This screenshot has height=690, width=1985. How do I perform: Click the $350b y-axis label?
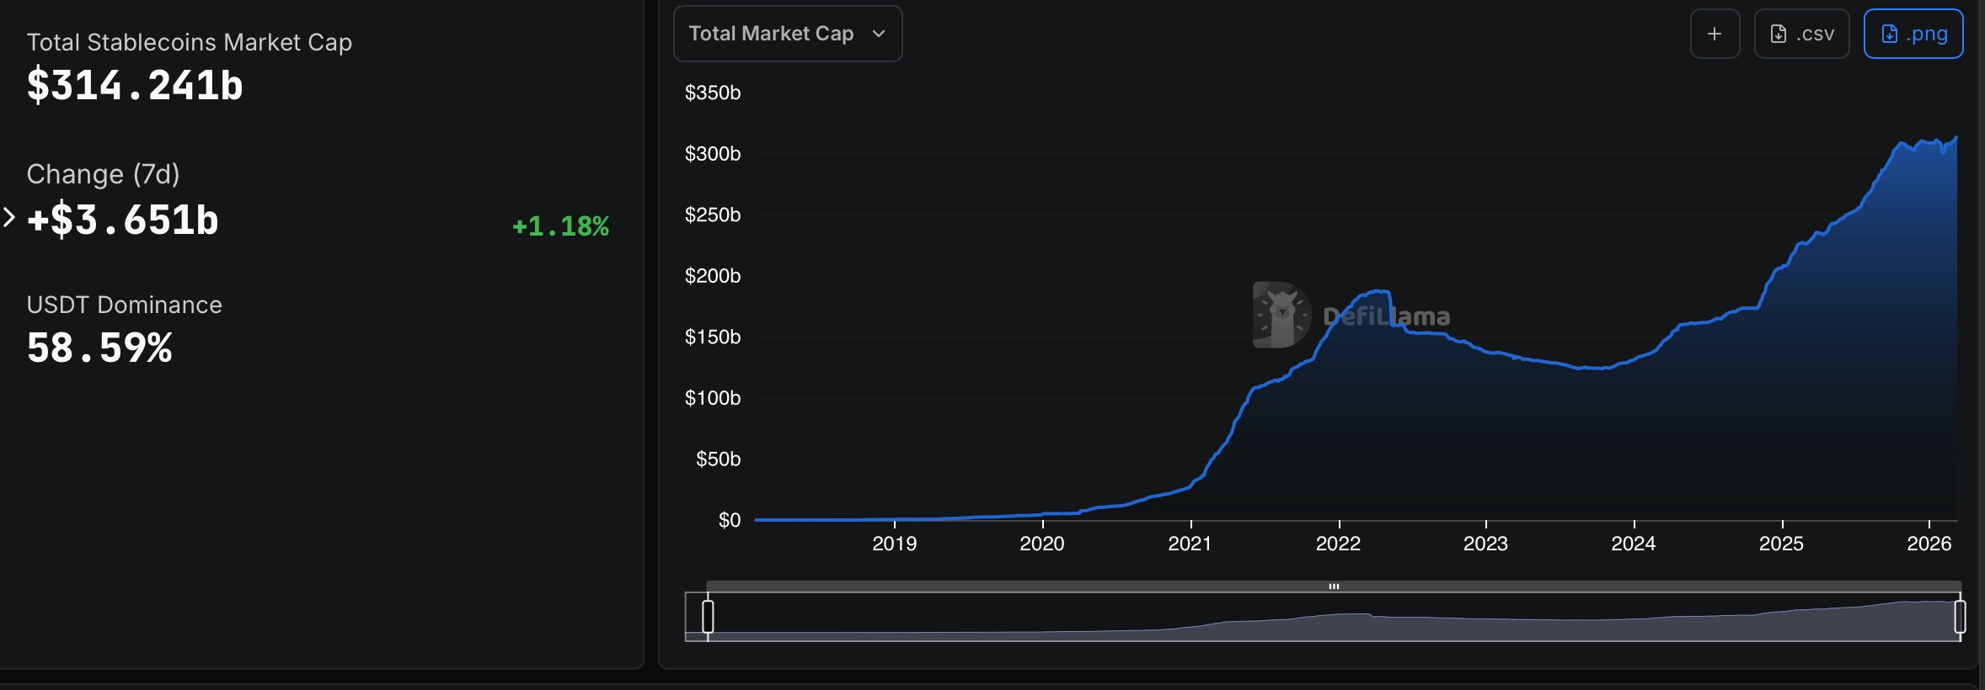click(x=712, y=93)
